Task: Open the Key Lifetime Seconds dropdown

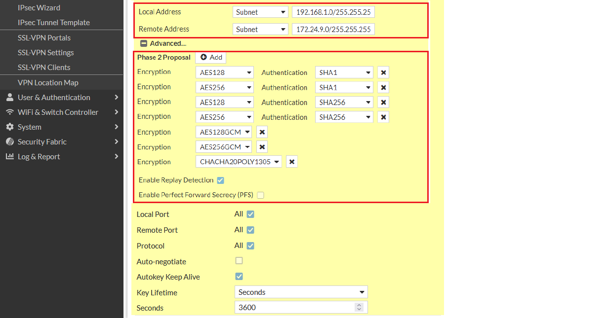Action: pyautogui.click(x=301, y=292)
